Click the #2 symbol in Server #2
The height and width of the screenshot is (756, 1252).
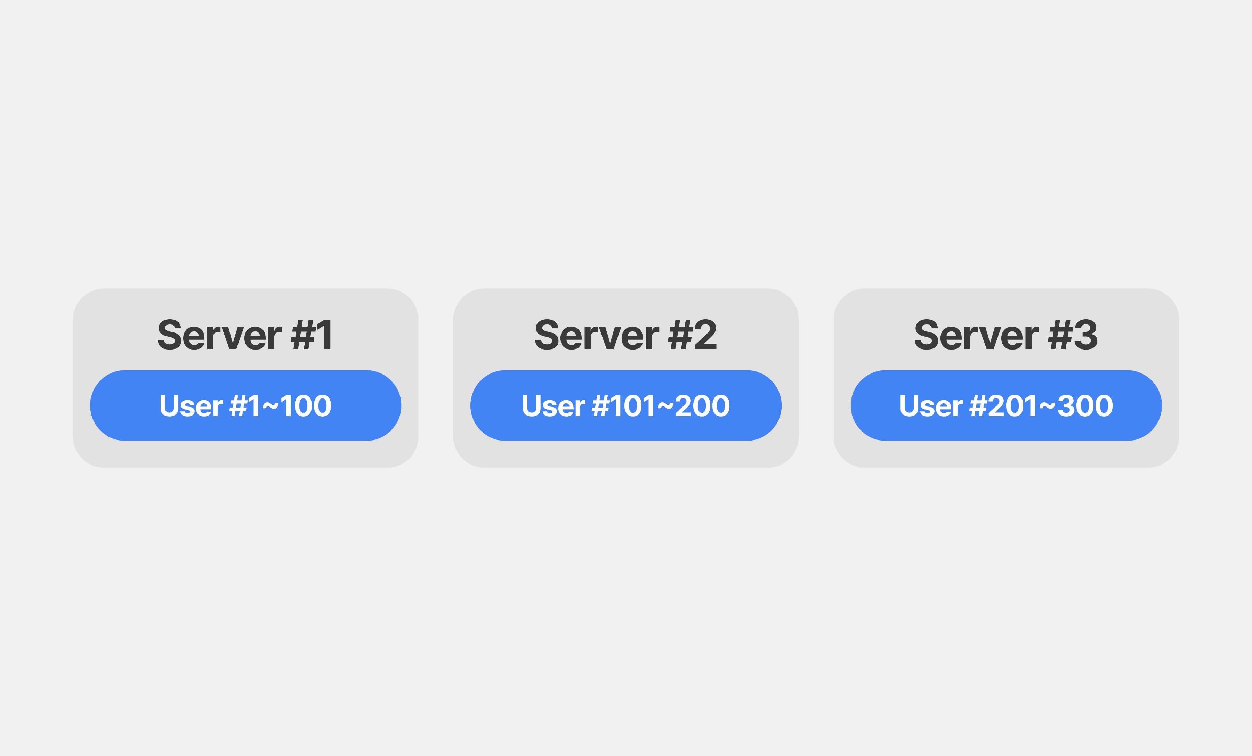pyautogui.click(x=693, y=335)
